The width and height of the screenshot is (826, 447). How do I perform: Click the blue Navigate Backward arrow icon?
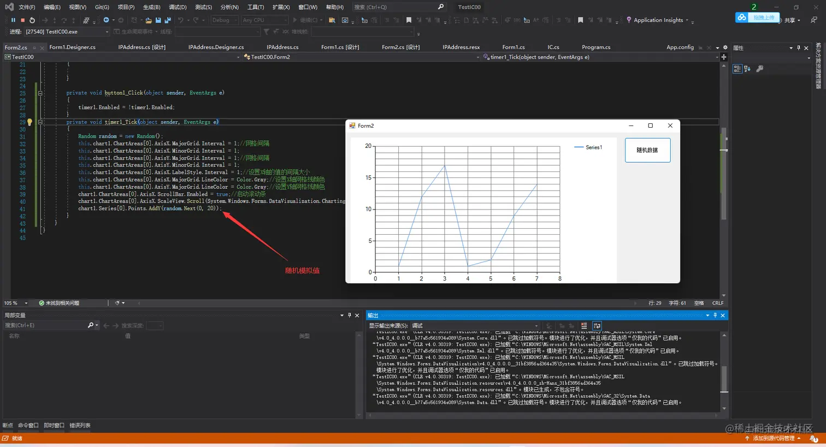[106, 20]
